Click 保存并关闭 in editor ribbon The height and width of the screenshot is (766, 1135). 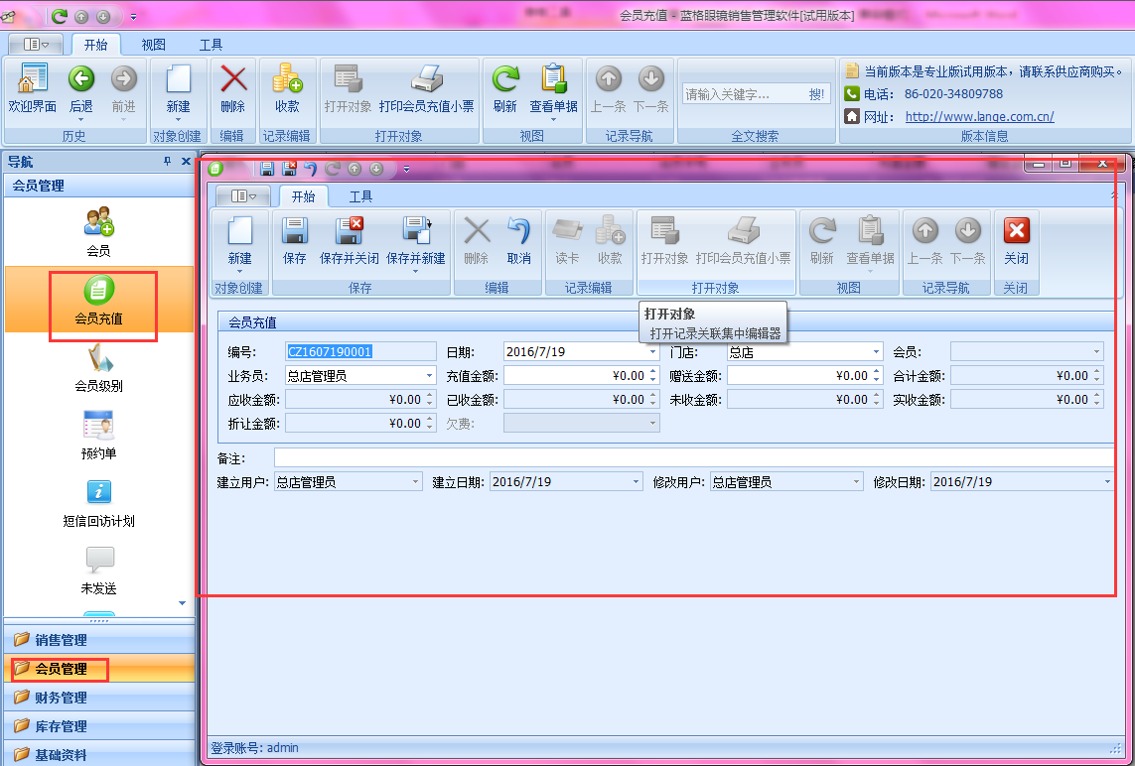tap(349, 241)
